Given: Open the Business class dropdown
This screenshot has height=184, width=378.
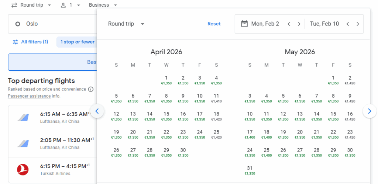Looking at the screenshot, I should [x=103, y=5].
